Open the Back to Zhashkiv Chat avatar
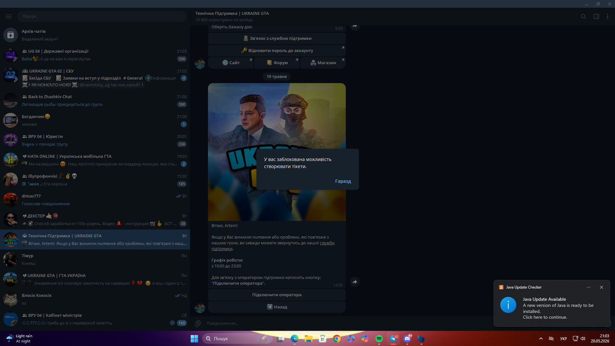Image resolution: width=615 pixels, height=346 pixels. click(x=11, y=100)
